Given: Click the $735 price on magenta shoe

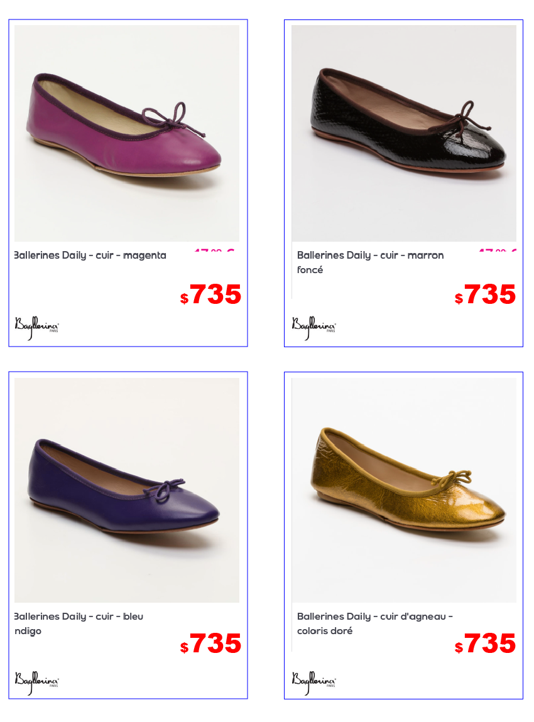Looking at the screenshot, I should point(210,294).
